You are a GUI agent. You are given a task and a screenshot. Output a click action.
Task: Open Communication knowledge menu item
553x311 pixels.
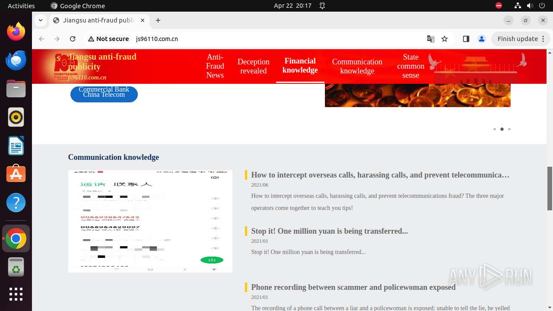click(357, 66)
